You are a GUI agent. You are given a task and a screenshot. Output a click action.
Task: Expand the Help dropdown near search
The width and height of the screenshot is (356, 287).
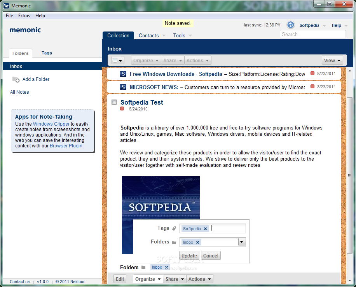346,25
